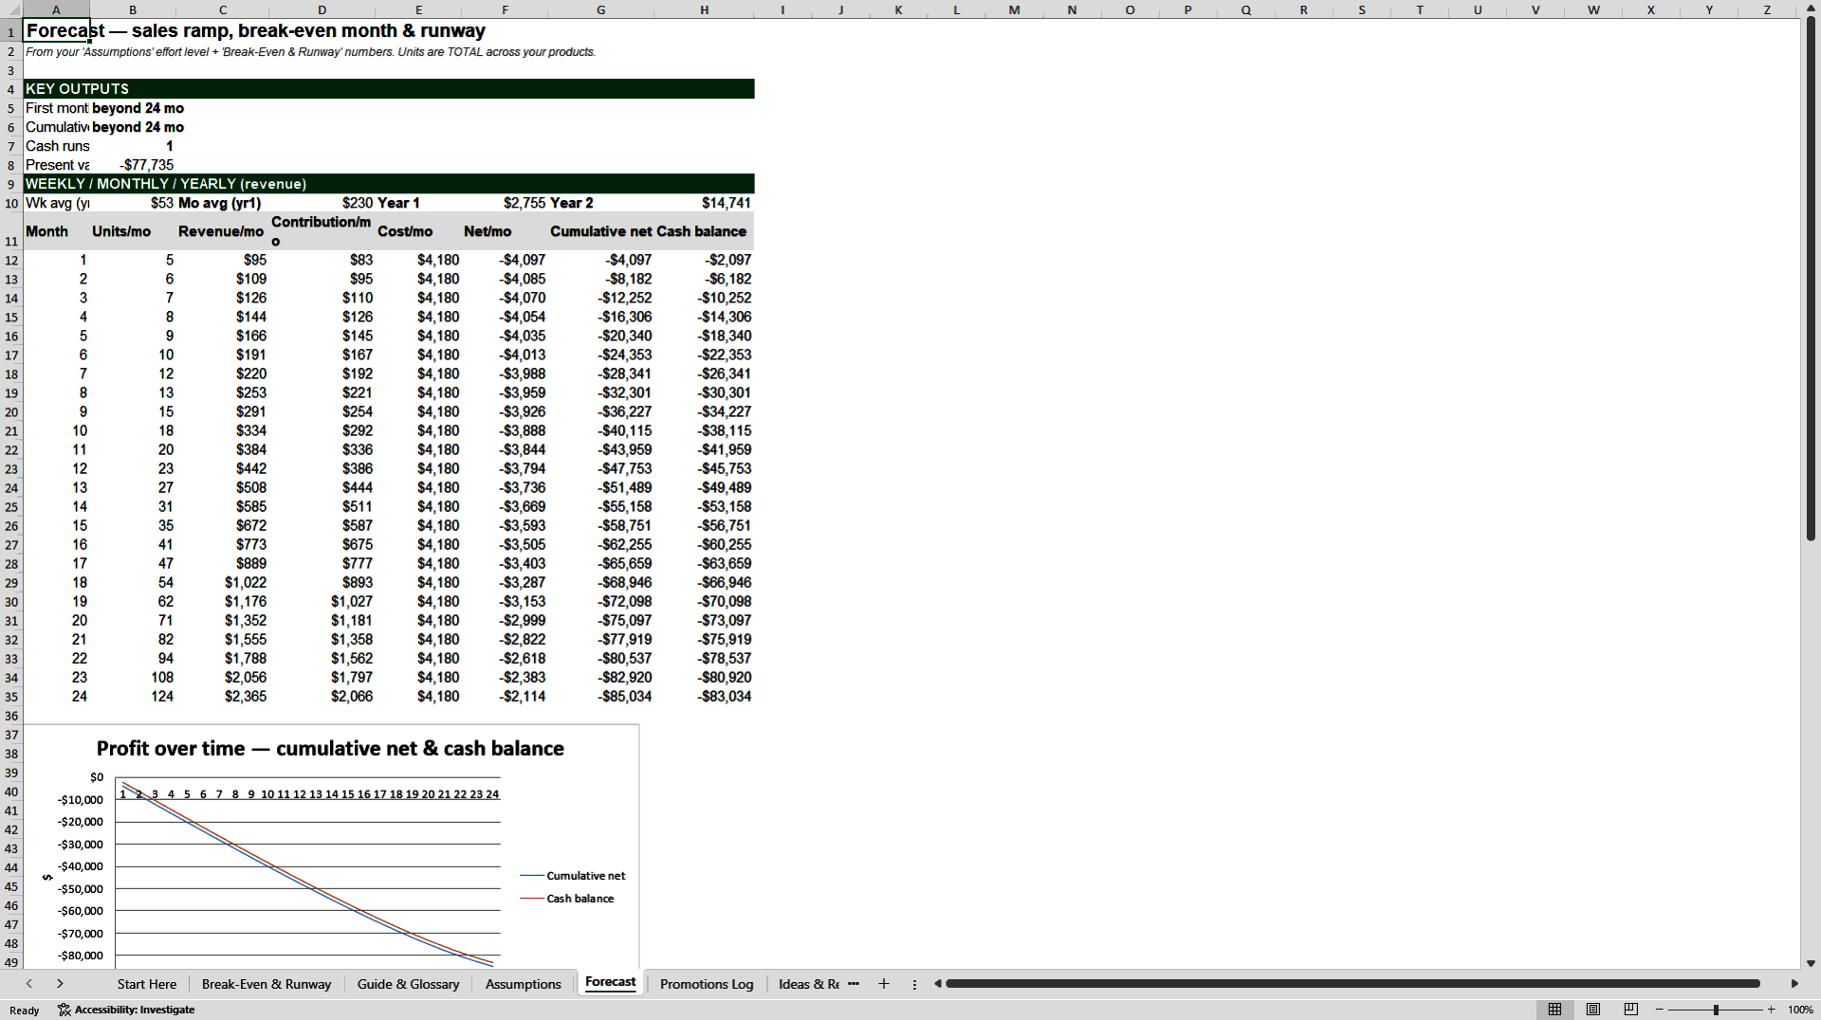Select month 12 net cell -$3,794
This screenshot has width=1821, height=1020.
pyautogui.click(x=504, y=469)
